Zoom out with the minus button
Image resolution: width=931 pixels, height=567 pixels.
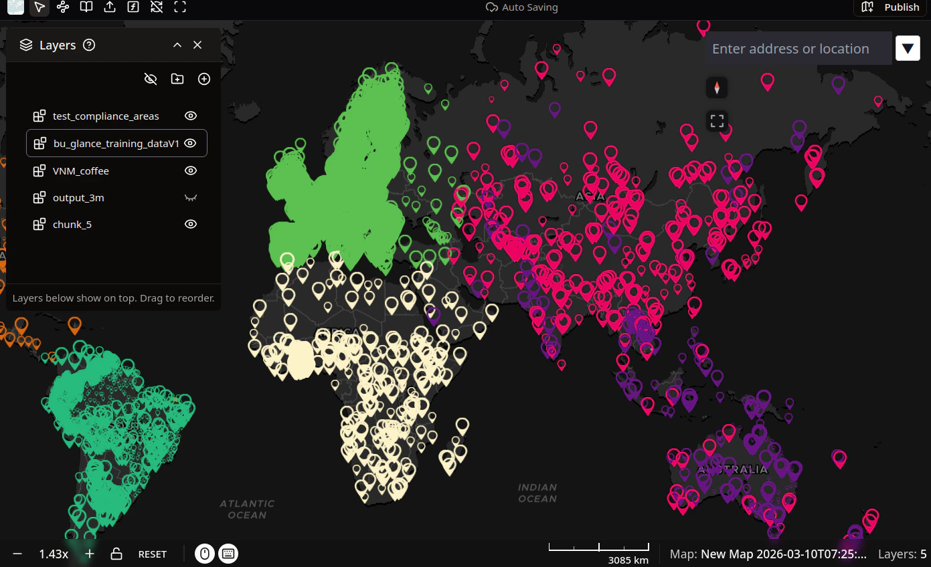(x=17, y=554)
